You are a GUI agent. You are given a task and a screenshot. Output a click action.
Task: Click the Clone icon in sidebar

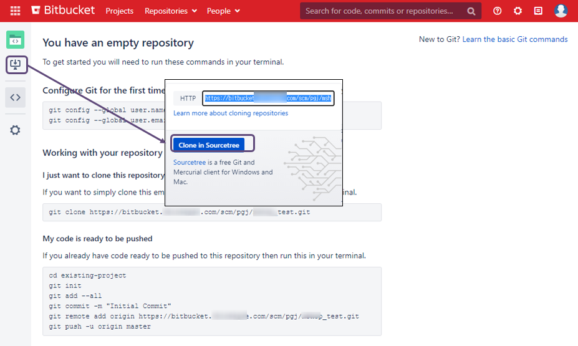[x=15, y=65]
